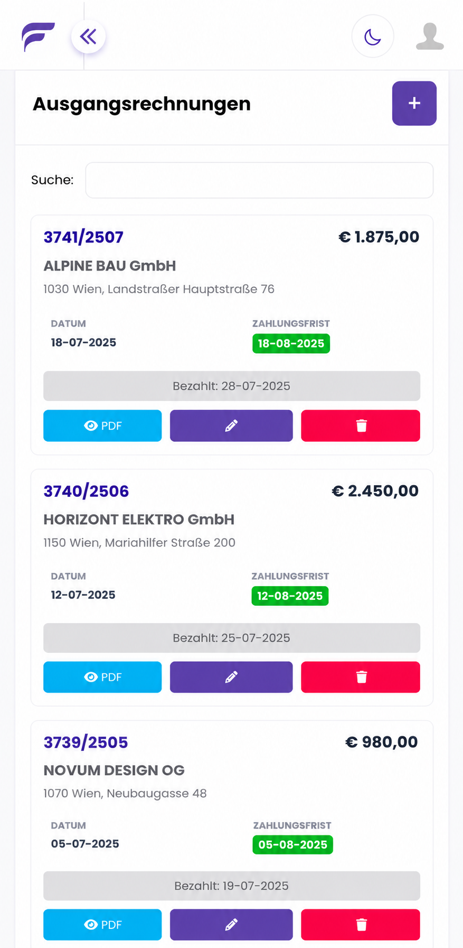Edit invoice 3739/2505 with pencil icon
Image resolution: width=463 pixels, height=948 pixels.
pos(231,924)
